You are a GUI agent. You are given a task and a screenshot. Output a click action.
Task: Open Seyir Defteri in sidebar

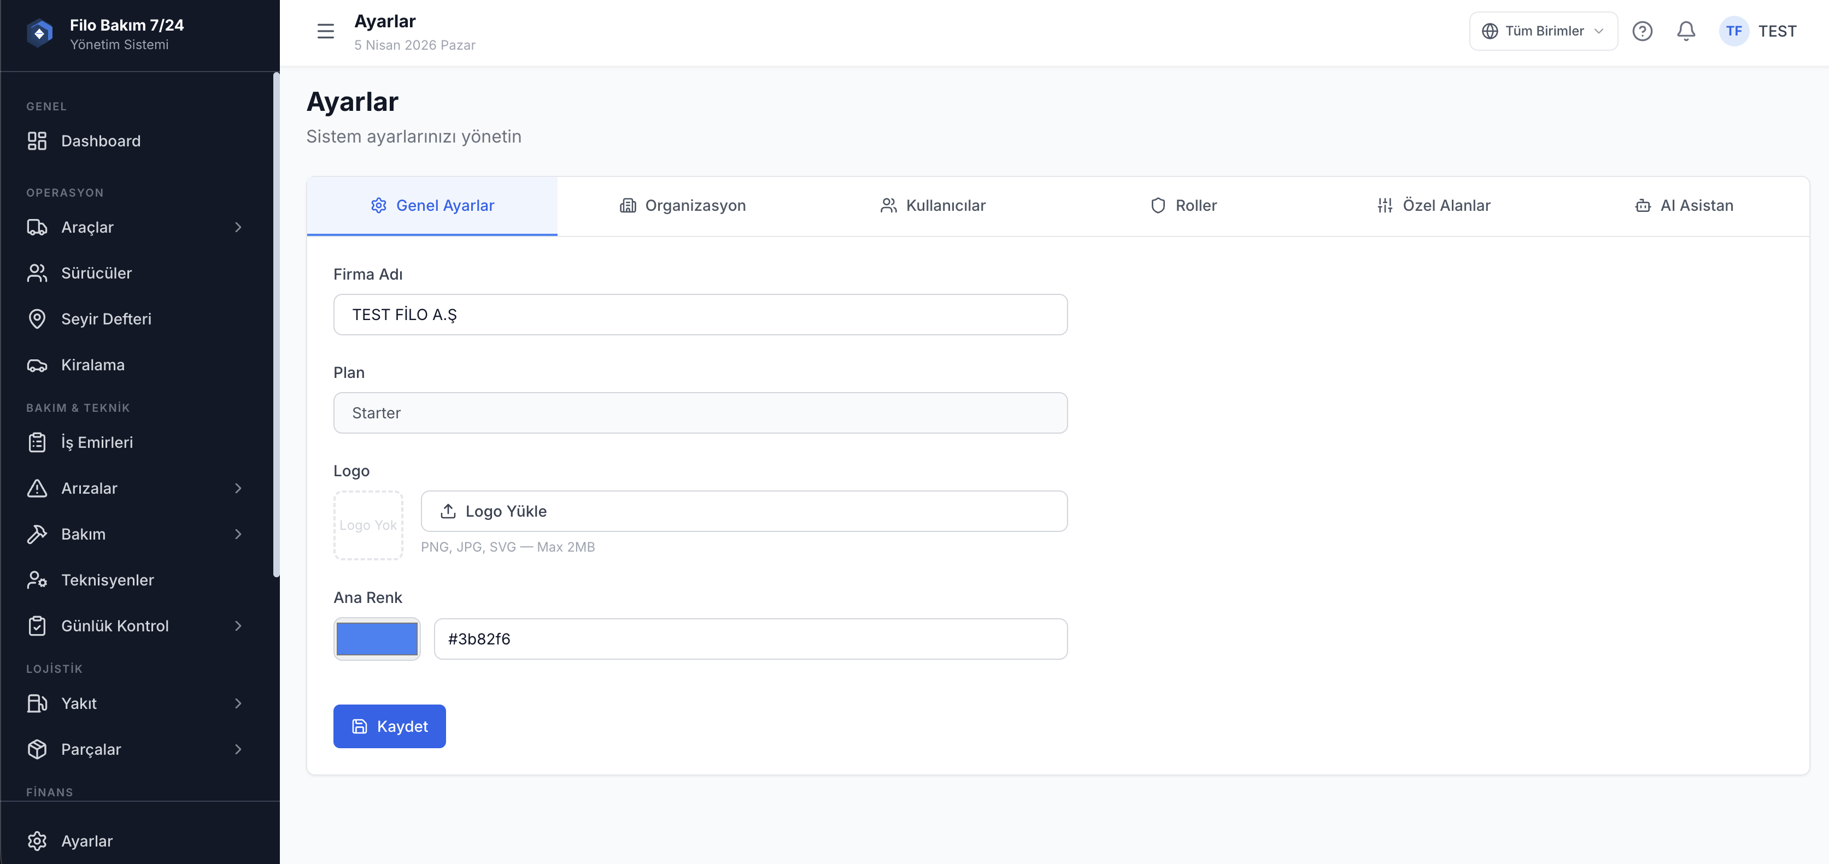coord(106,319)
